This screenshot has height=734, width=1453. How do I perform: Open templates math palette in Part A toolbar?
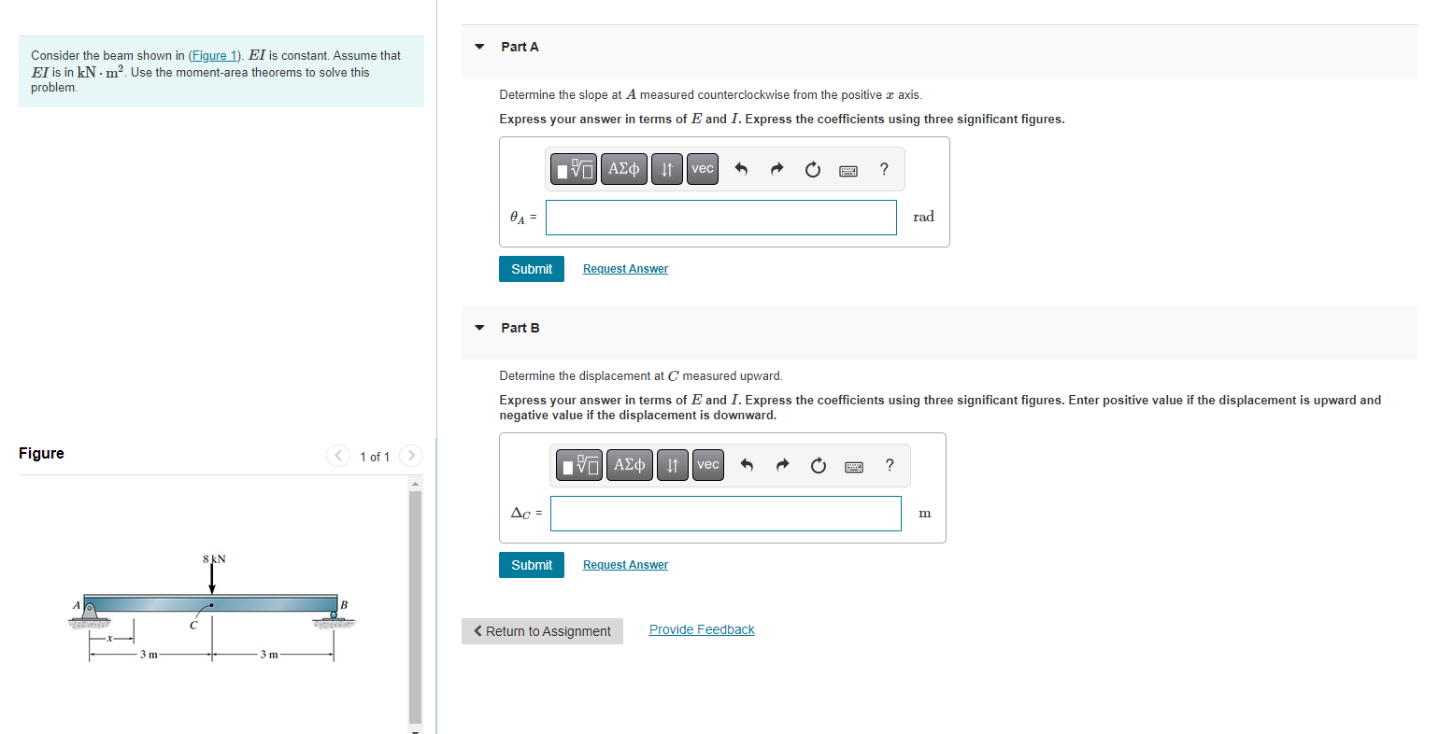click(574, 169)
